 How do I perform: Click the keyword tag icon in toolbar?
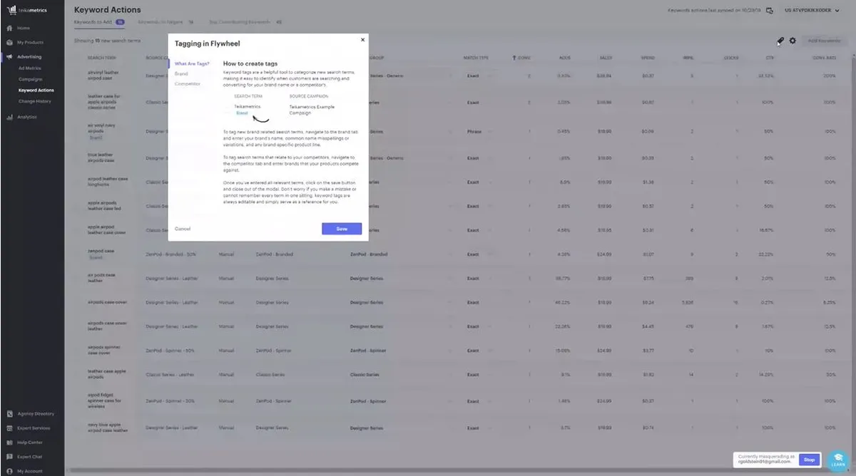coord(780,41)
